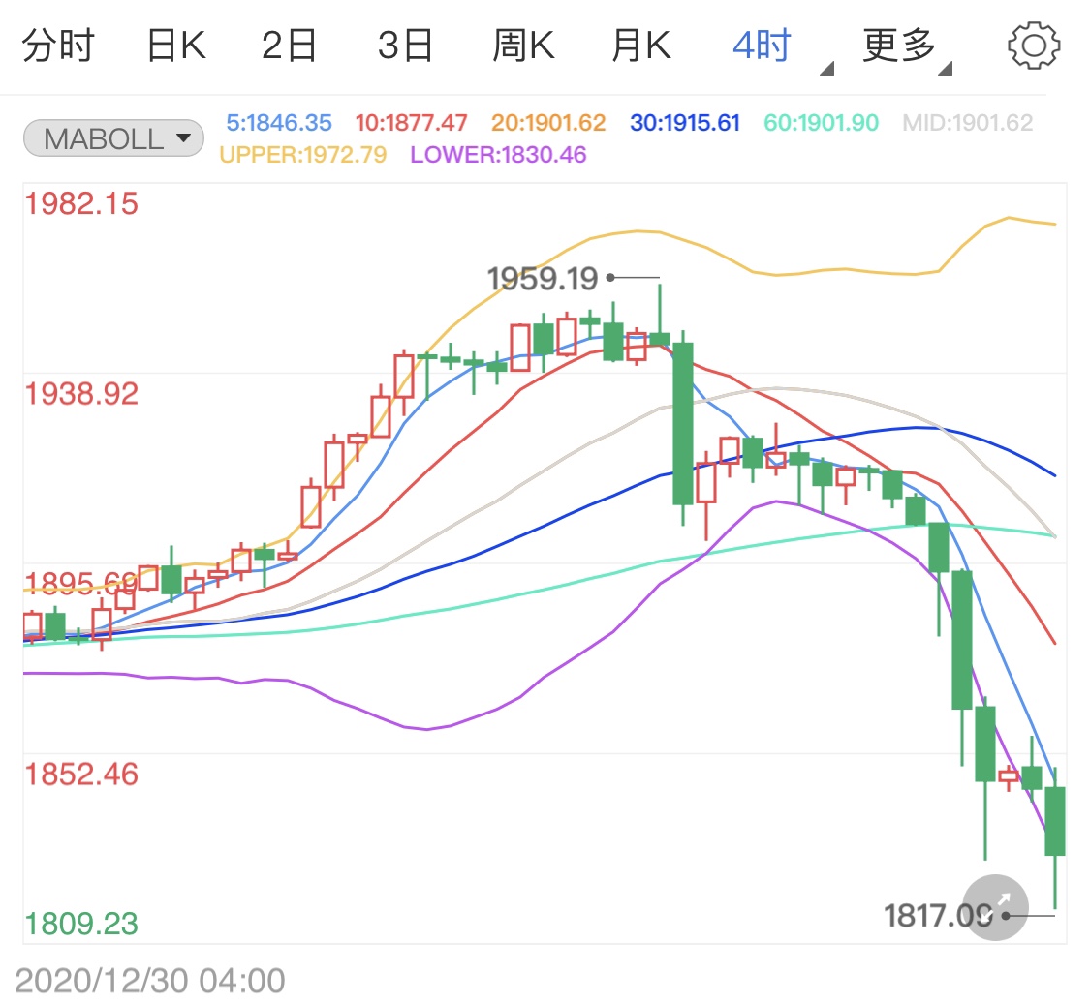
Task: Click the 1852.46 axis price label
Action: coord(81,774)
